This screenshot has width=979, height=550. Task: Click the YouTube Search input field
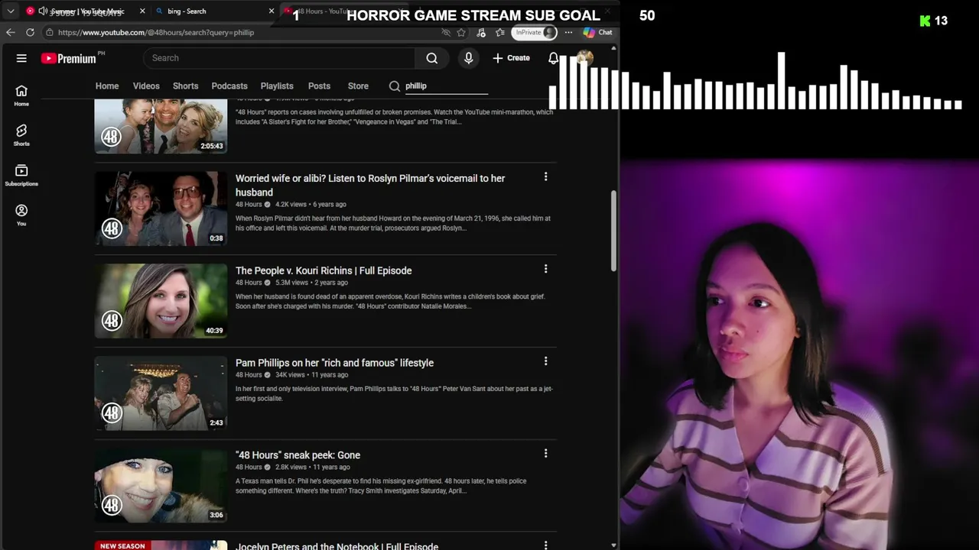(x=279, y=58)
